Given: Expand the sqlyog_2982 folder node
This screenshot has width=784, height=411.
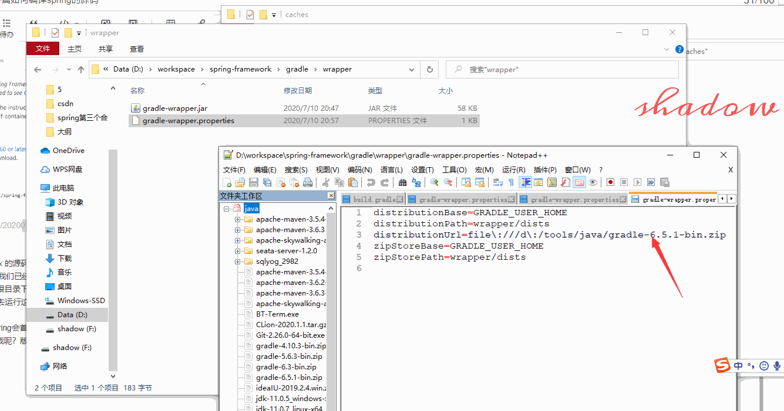Looking at the screenshot, I should [238, 261].
